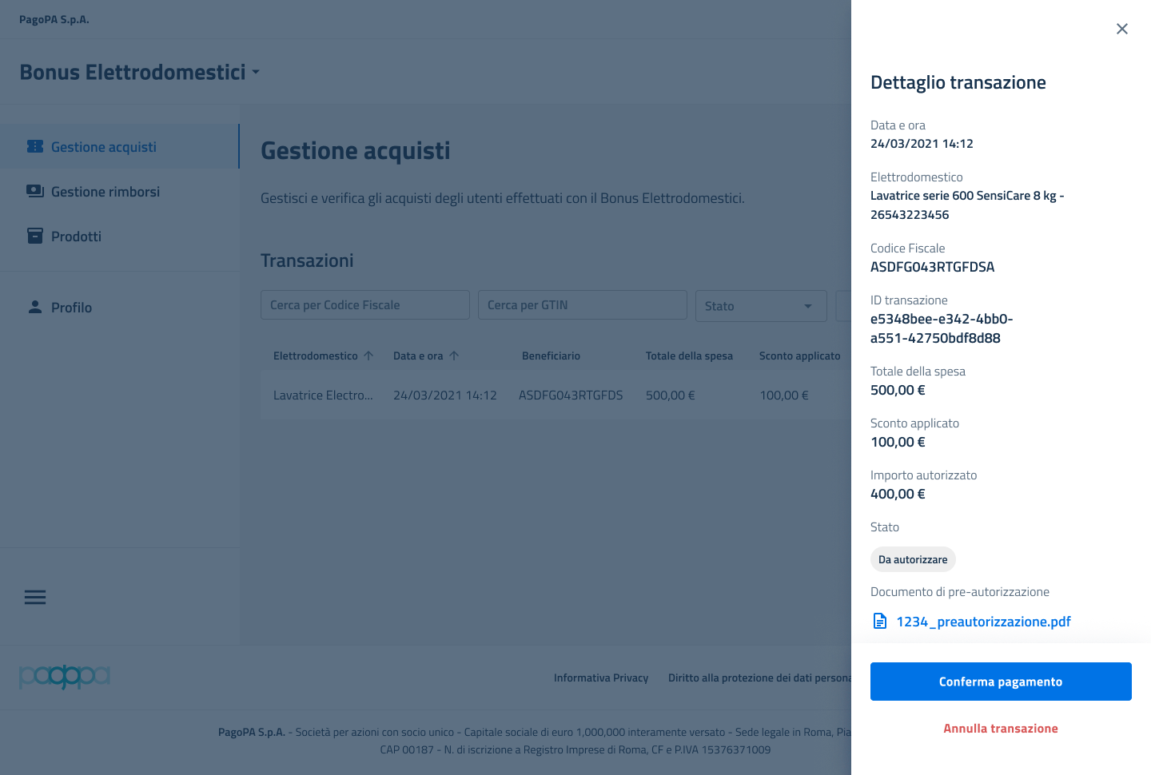Sort by Data e ora arrow icon

point(454,356)
